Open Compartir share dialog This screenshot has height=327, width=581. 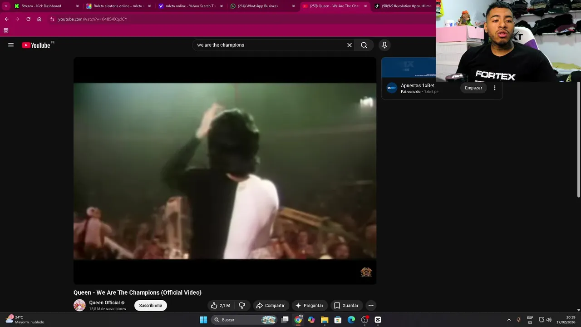point(270,306)
